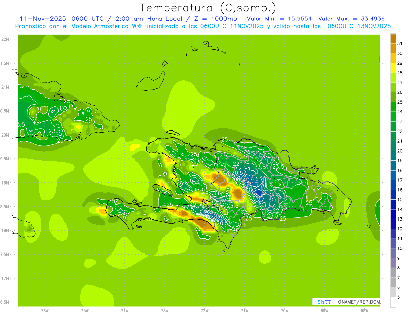Click longitude axis label "75W"
The image size is (409, 315).
(x=85, y=311)
